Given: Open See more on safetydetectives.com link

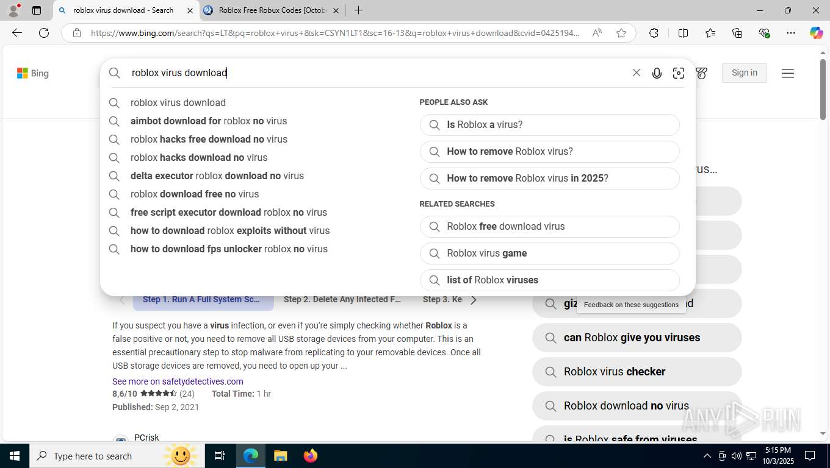Looking at the screenshot, I should [178, 381].
